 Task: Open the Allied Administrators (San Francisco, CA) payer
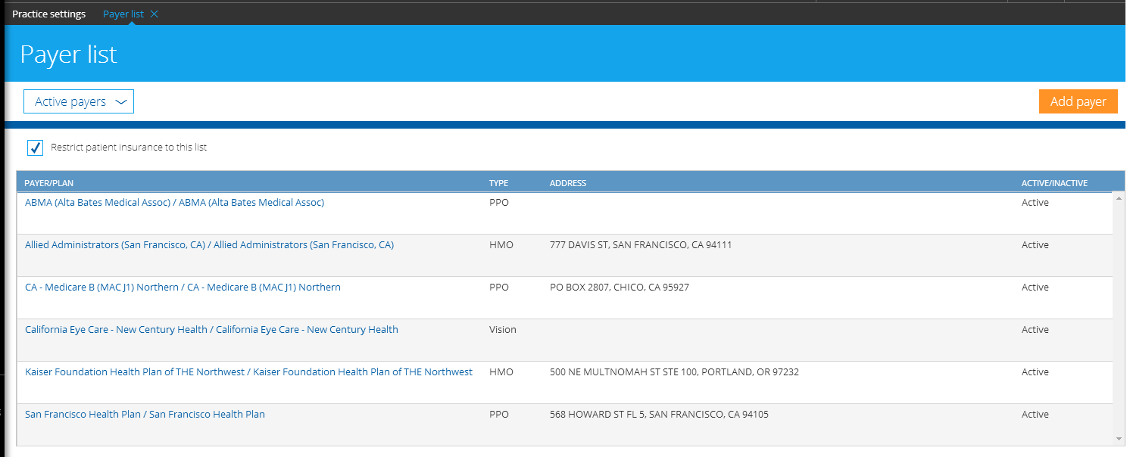click(x=209, y=245)
